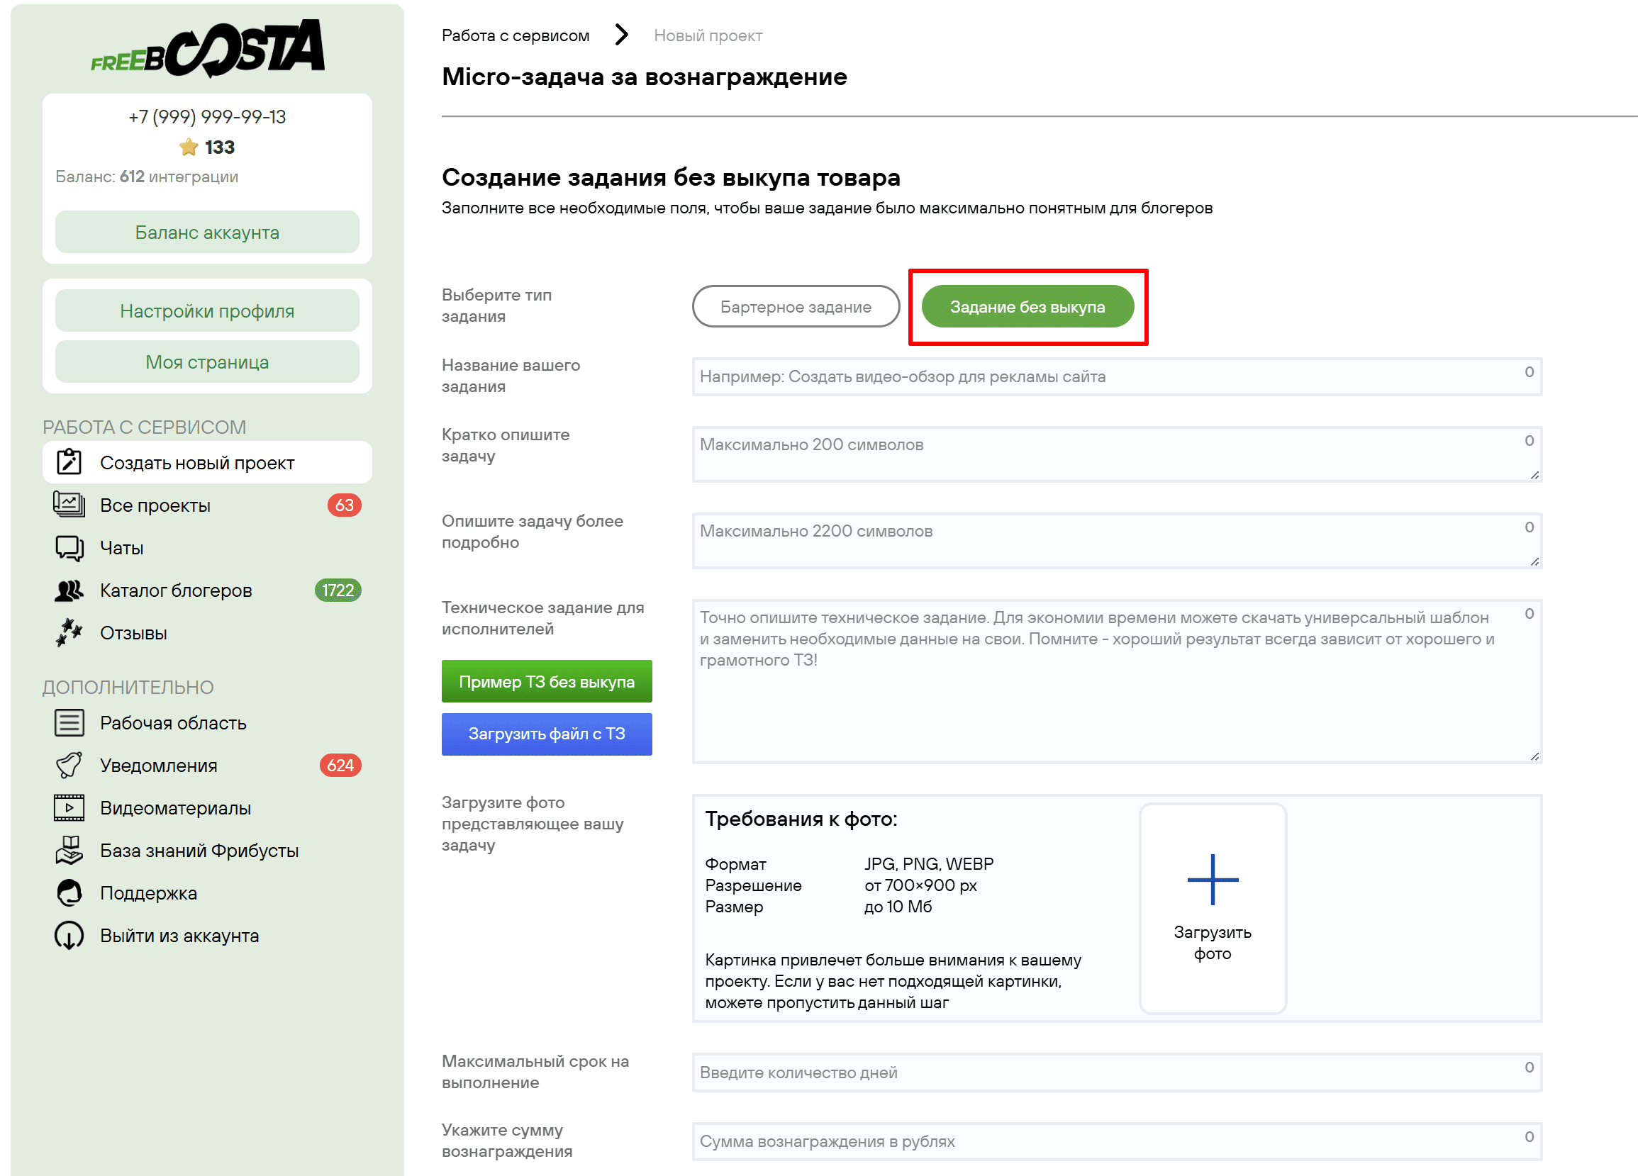Open Чаты in sidebar
The height and width of the screenshot is (1176, 1638).
[207, 547]
